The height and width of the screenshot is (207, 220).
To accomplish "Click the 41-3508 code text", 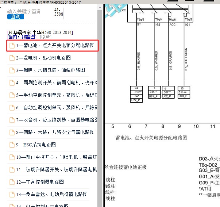I will click(58, 12).
